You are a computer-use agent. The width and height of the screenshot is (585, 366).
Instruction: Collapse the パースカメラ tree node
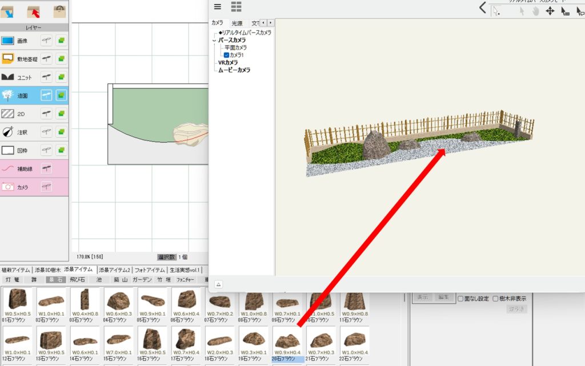click(214, 41)
